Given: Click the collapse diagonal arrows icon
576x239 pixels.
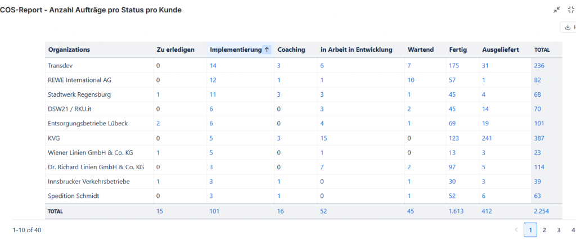Looking at the screenshot, I should [557, 10].
